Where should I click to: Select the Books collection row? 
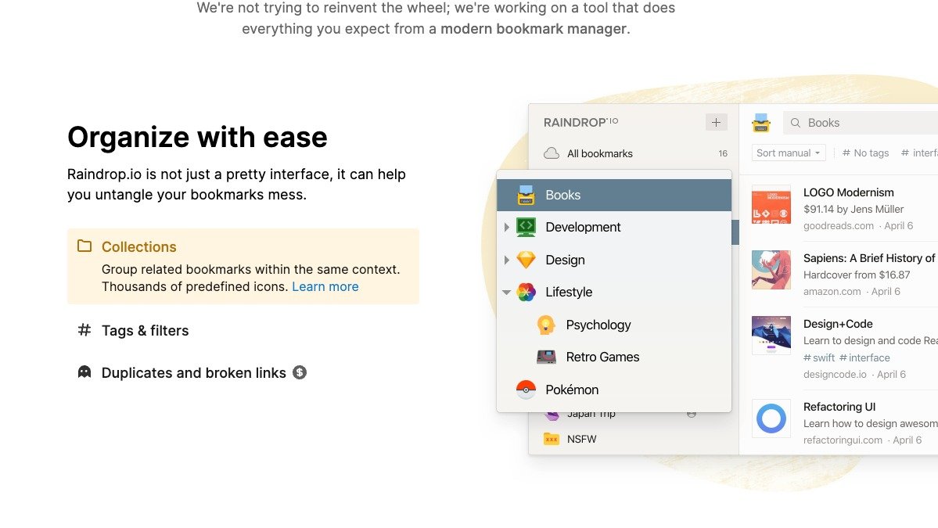614,195
